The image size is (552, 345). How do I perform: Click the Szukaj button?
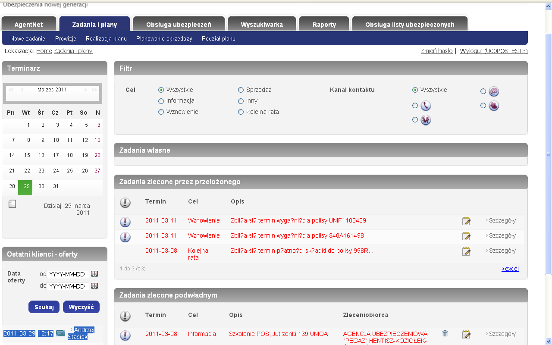(x=44, y=307)
